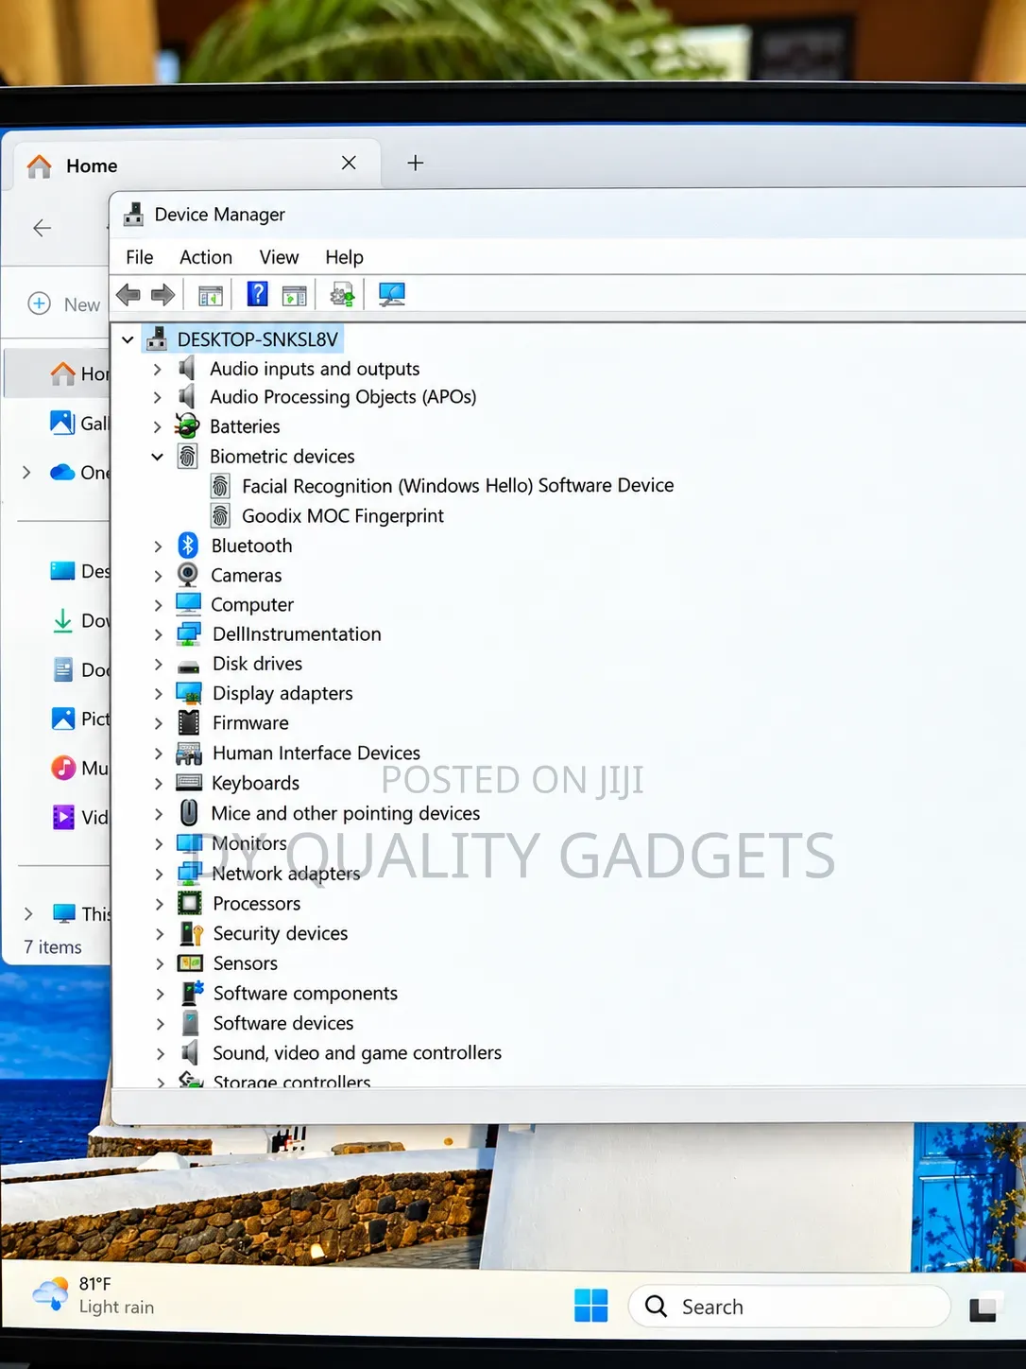
Task: Add a new tab in File Explorer
Action: tap(416, 163)
